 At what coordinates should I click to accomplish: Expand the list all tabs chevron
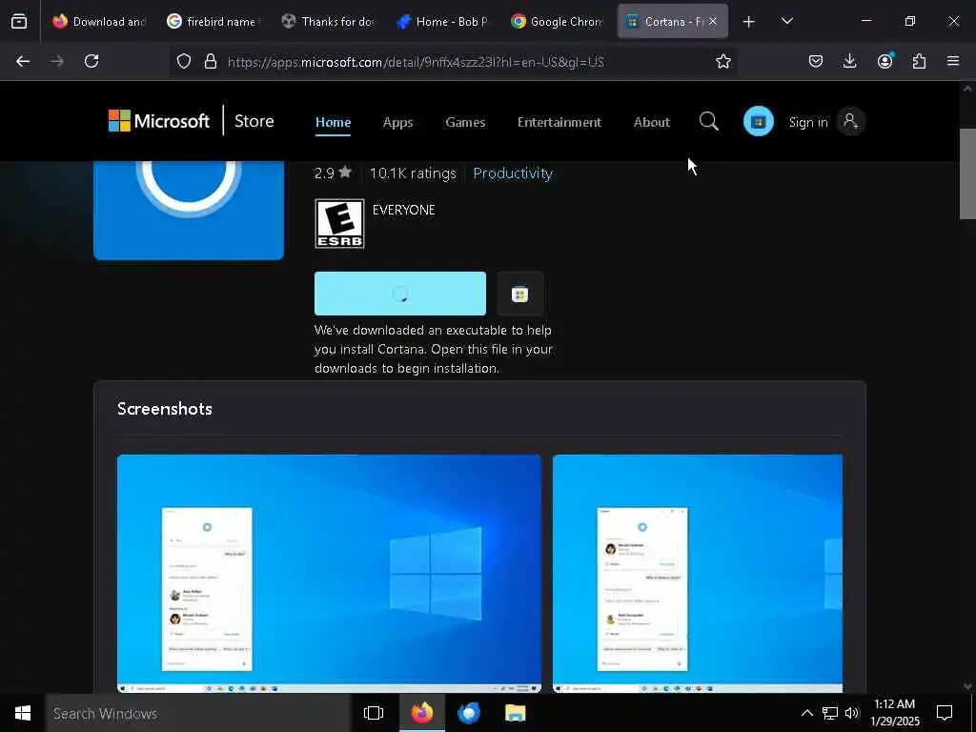tap(786, 22)
